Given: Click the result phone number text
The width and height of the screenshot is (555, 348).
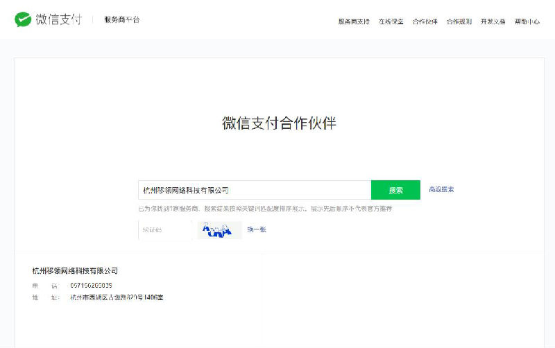Looking at the screenshot, I should coord(91,285).
